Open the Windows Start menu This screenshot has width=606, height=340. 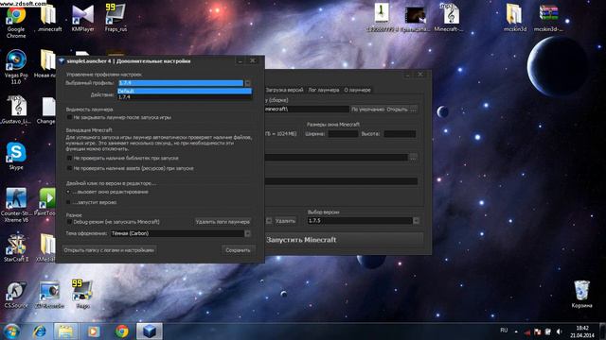pyautogui.click(x=11, y=331)
